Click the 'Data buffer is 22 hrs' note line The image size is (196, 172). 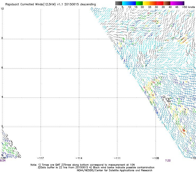click(x=96, y=168)
